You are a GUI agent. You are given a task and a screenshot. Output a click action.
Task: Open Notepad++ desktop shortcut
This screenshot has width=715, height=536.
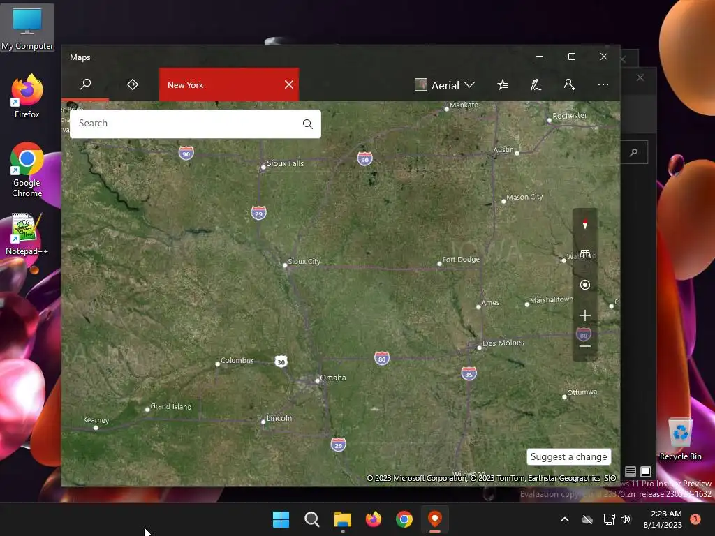click(x=27, y=234)
